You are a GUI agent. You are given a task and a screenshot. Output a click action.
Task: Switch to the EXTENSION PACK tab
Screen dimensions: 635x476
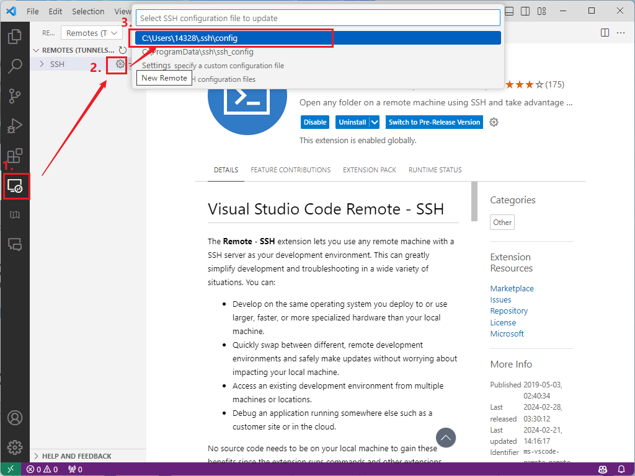(370, 170)
